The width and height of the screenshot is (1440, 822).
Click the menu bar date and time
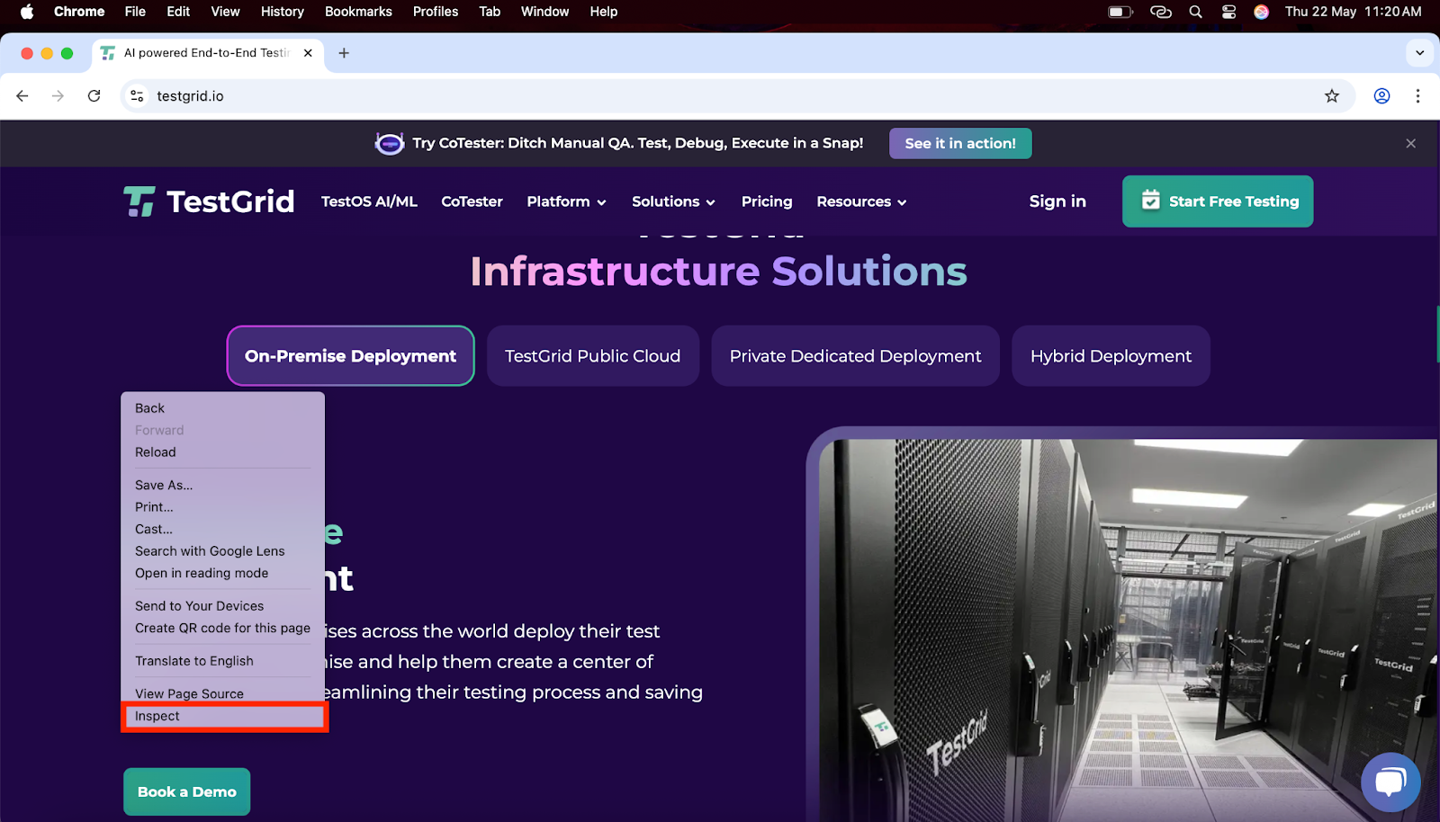(x=1353, y=12)
